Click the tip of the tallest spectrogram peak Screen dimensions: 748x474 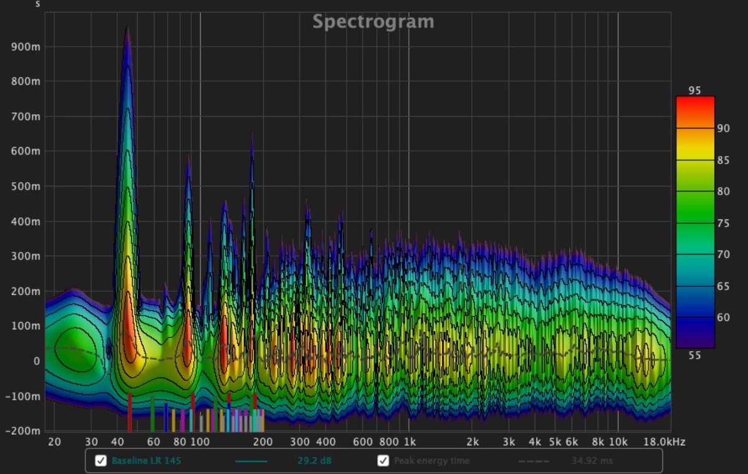tap(127, 27)
